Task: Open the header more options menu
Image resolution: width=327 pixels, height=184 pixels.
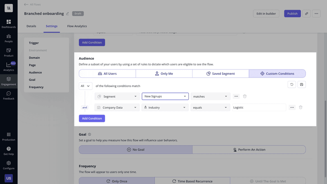Action: [x=316, y=13]
